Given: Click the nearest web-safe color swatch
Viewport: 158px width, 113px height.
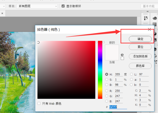Looking at the screenshot, I should (122, 58).
